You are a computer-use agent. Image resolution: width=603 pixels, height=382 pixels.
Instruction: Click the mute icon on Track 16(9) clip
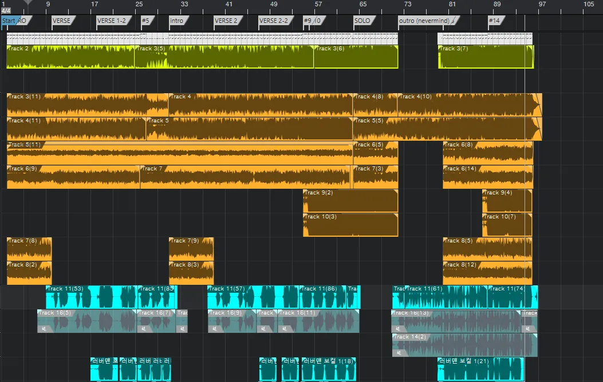[x=215, y=329]
